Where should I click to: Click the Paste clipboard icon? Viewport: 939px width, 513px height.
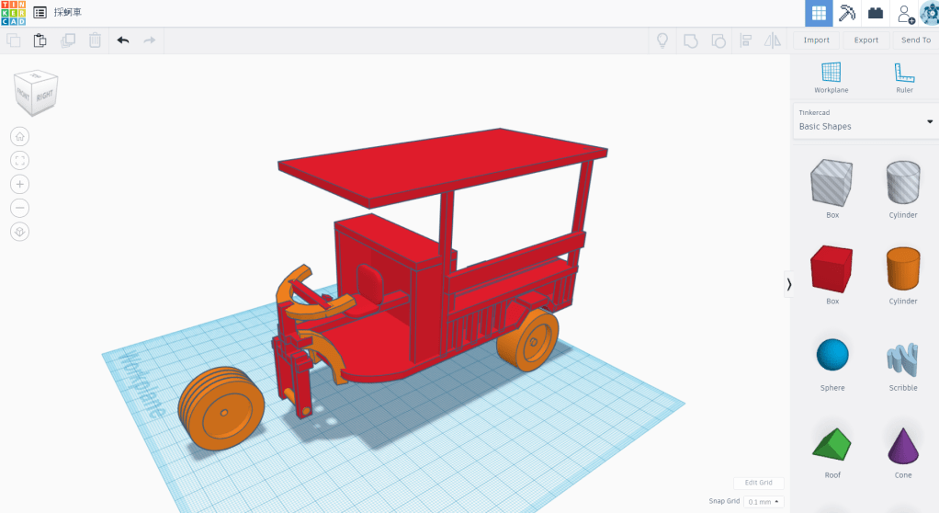[40, 40]
